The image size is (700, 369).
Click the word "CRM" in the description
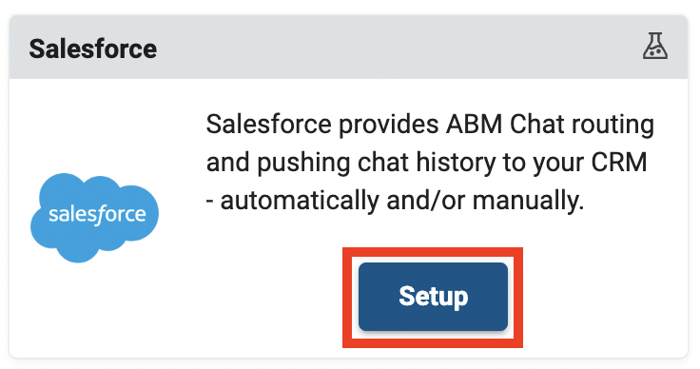619,162
